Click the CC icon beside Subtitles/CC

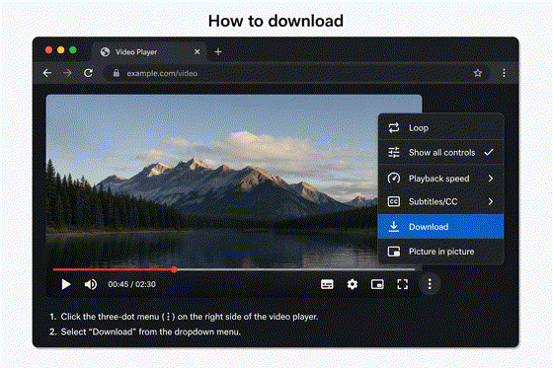pyautogui.click(x=394, y=201)
